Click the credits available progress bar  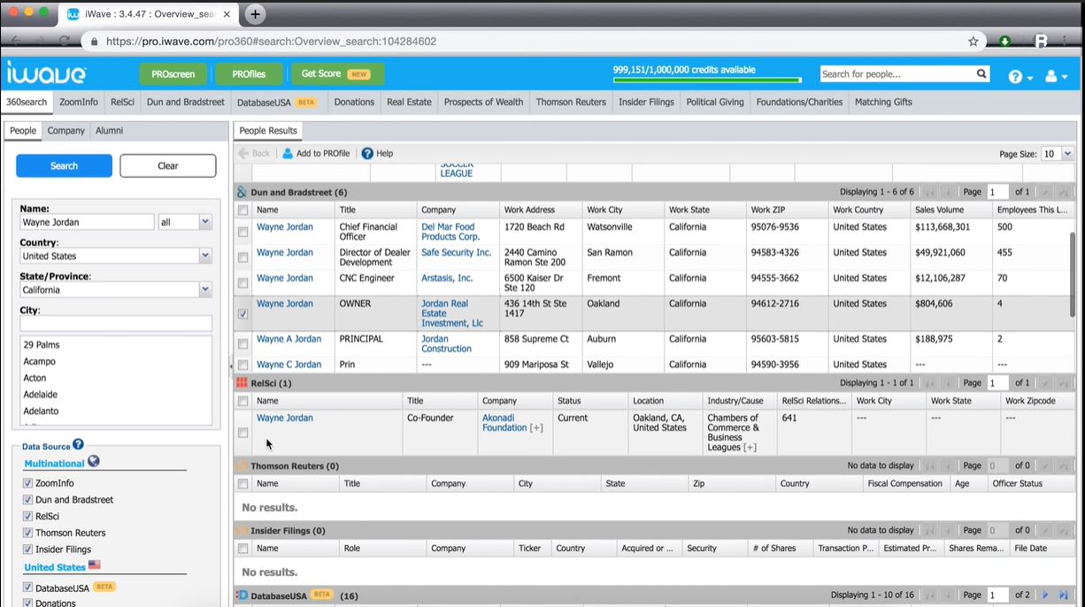pyautogui.click(x=707, y=80)
